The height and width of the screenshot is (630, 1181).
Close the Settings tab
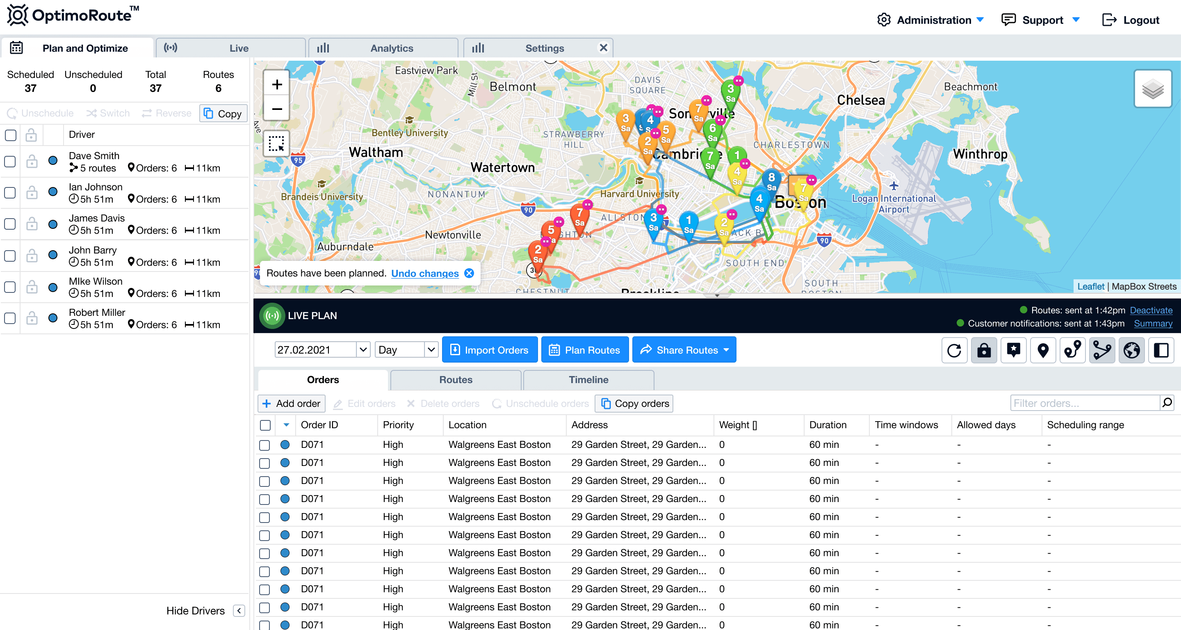pos(603,48)
